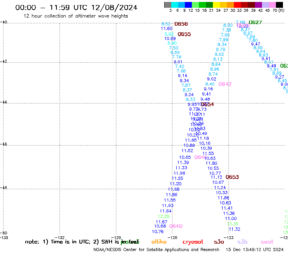Click the NOAA/NESDIS Center footer credit text

click(156, 249)
